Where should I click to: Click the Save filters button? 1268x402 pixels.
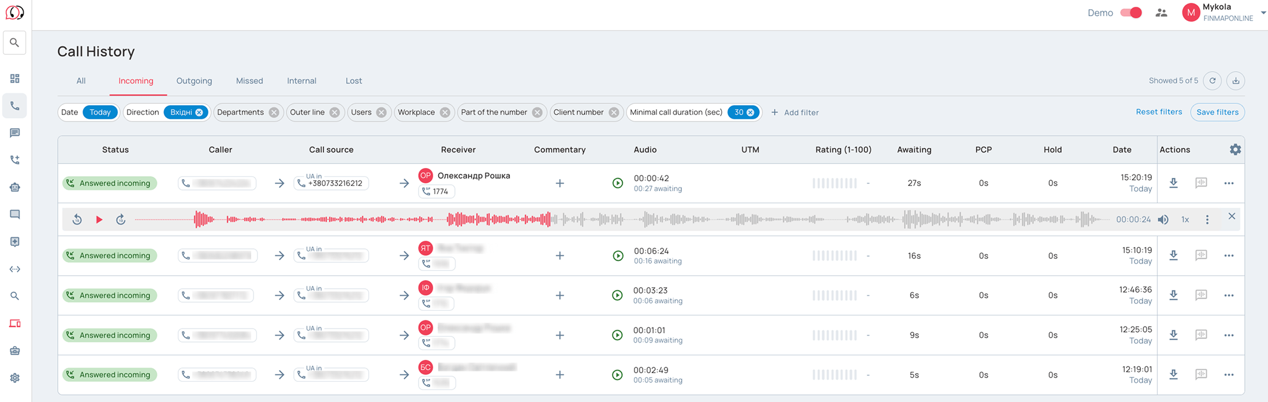1217,112
